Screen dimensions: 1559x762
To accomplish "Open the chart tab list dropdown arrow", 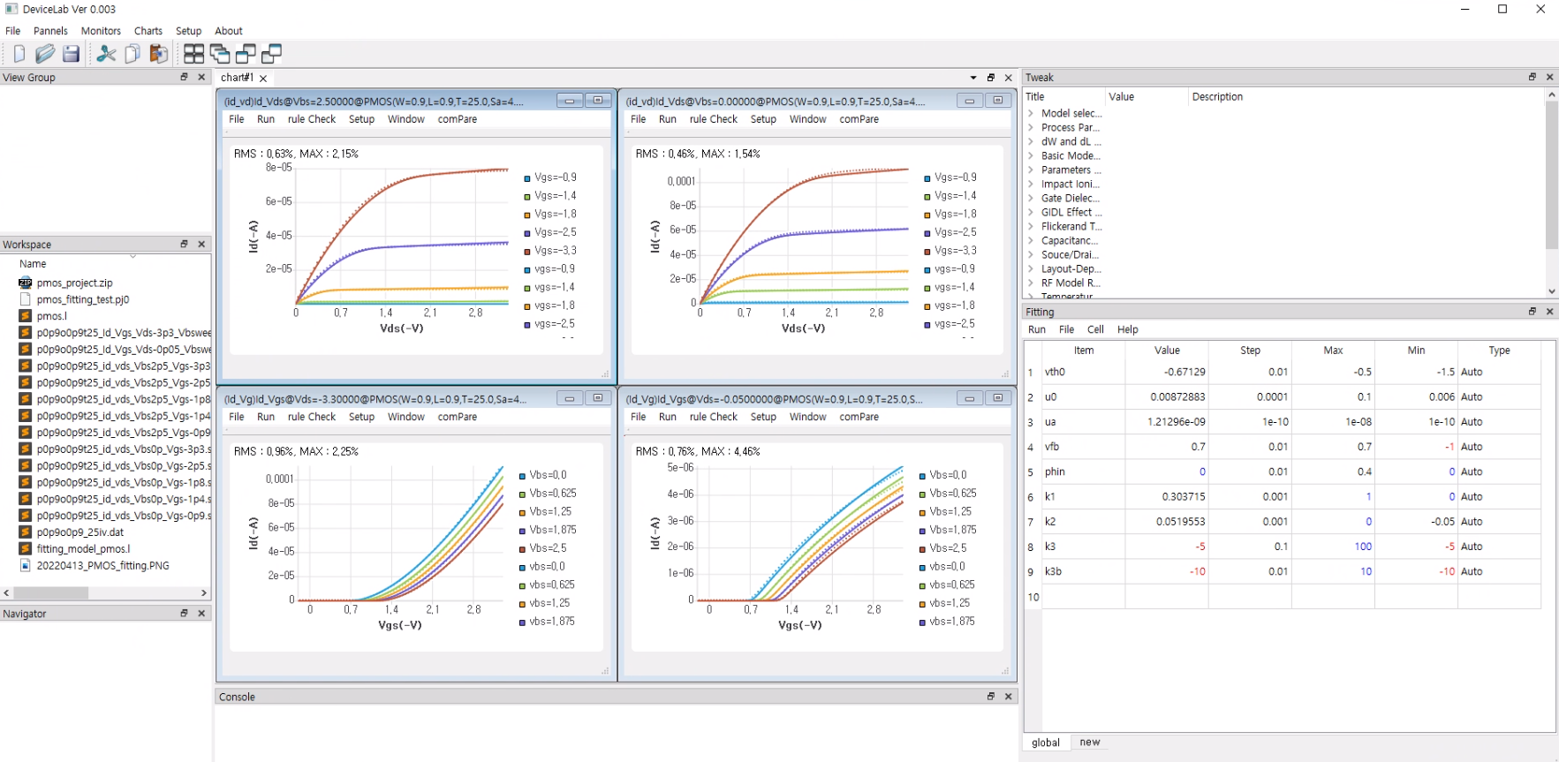I will tap(973, 78).
